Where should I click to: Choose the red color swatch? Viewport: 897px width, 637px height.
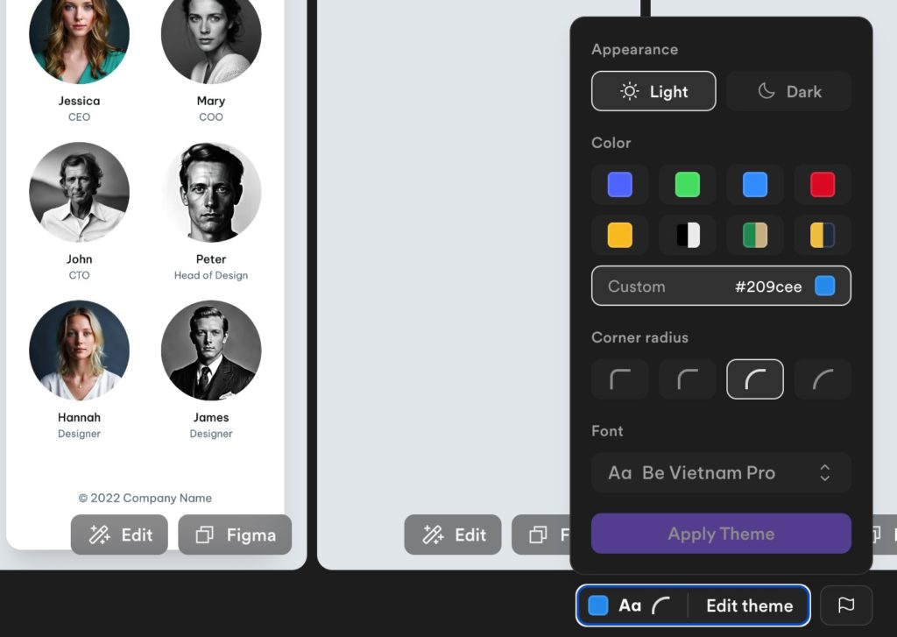pos(823,184)
